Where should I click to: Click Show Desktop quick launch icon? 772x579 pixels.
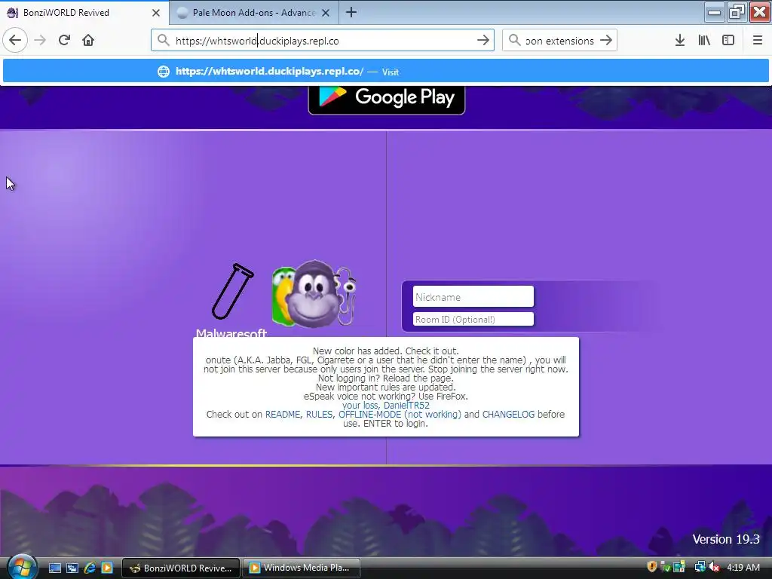tap(54, 568)
